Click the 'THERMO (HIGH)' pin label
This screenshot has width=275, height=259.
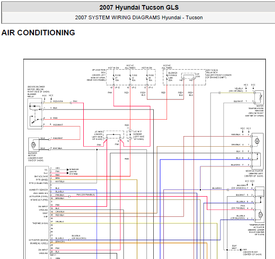pyautogui.click(x=40, y=223)
